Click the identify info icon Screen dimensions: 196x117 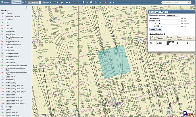[x=67, y=3]
